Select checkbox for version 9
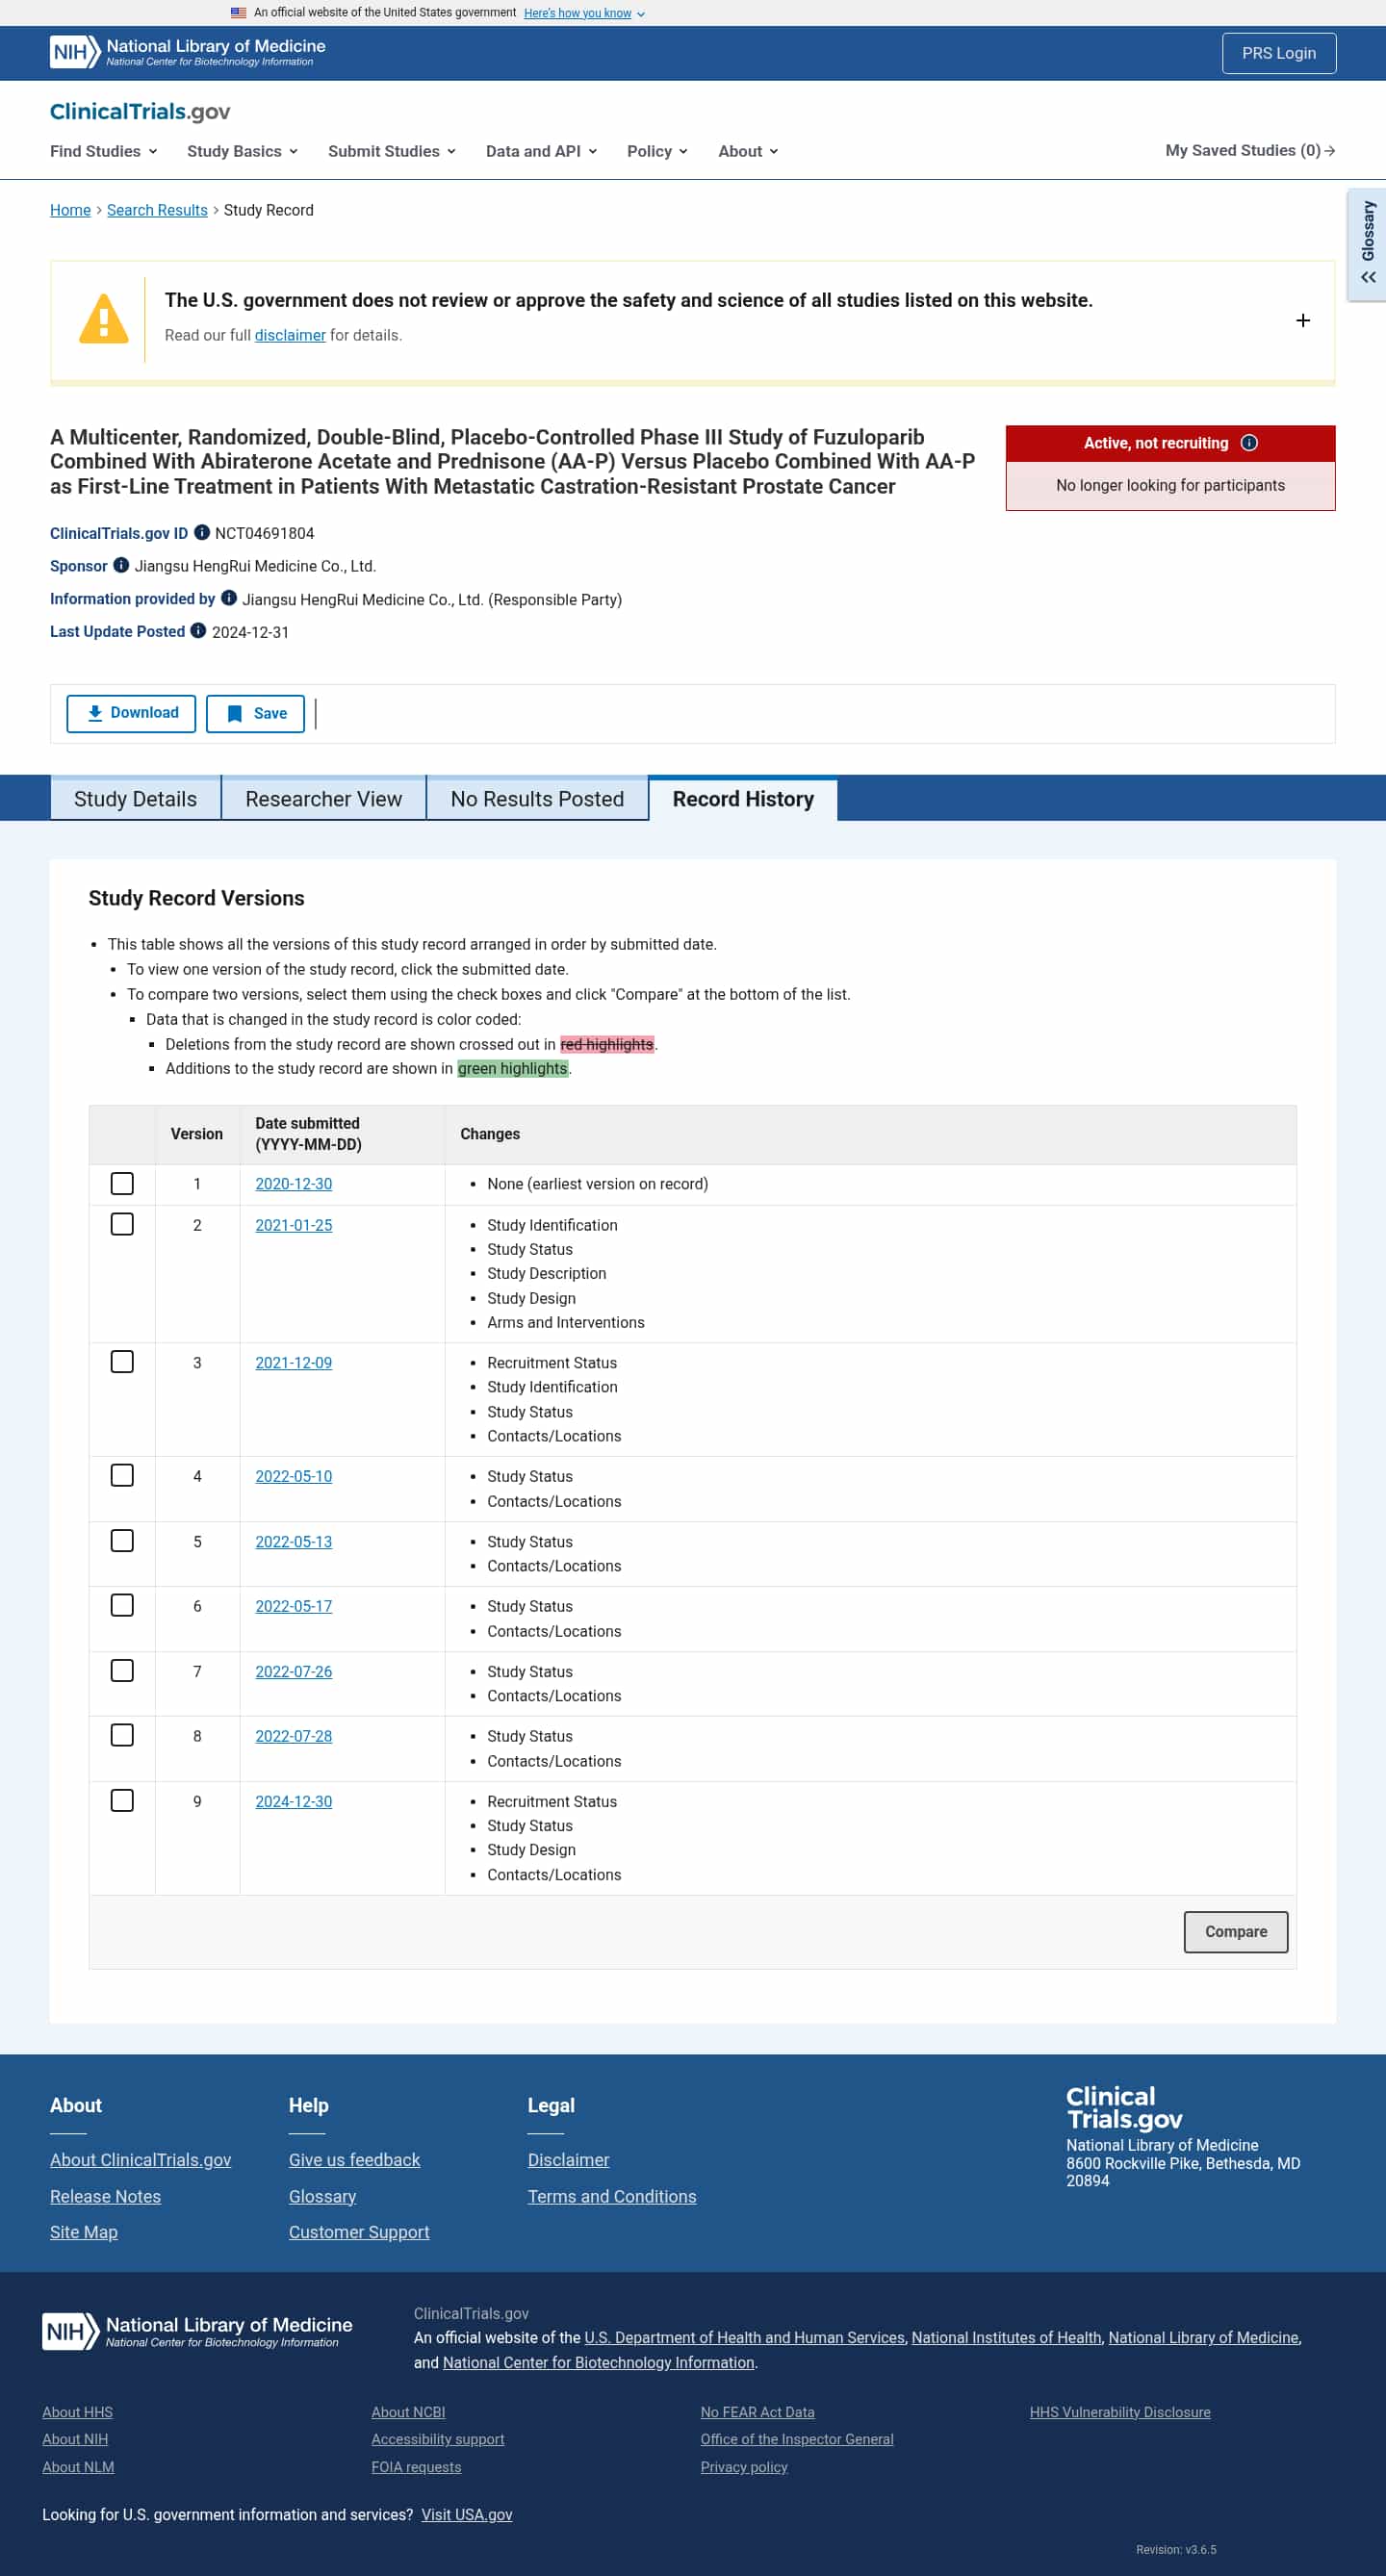The image size is (1386, 2576). pyautogui.click(x=122, y=1801)
